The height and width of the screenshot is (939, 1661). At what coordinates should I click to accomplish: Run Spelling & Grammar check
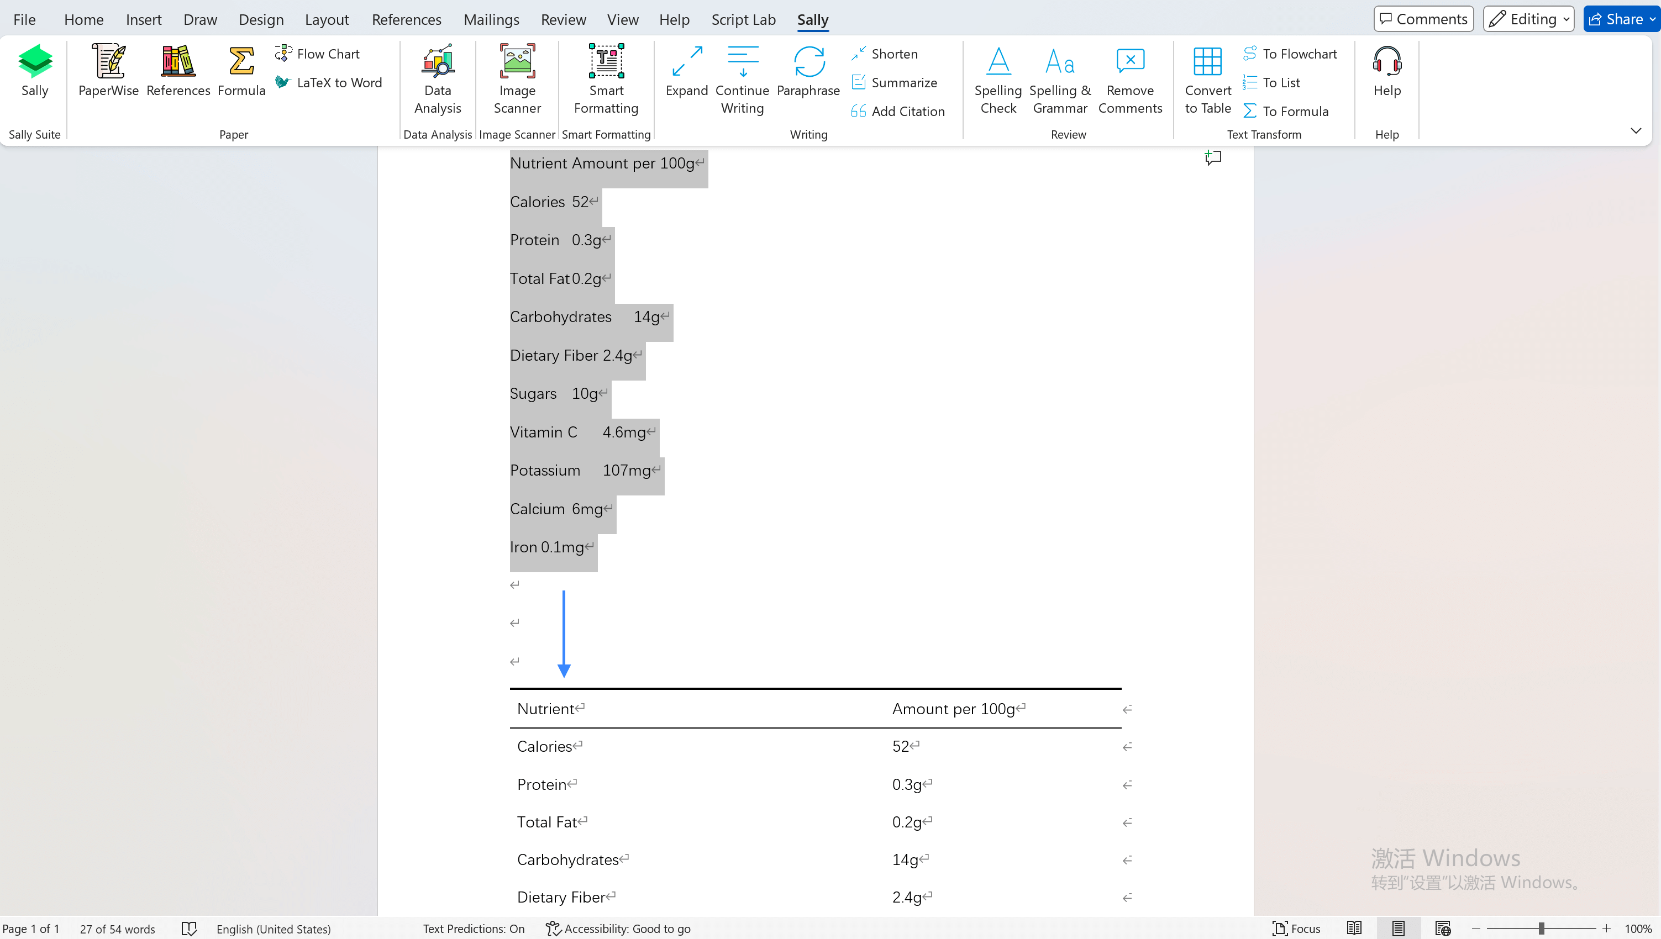tap(1060, 80)
